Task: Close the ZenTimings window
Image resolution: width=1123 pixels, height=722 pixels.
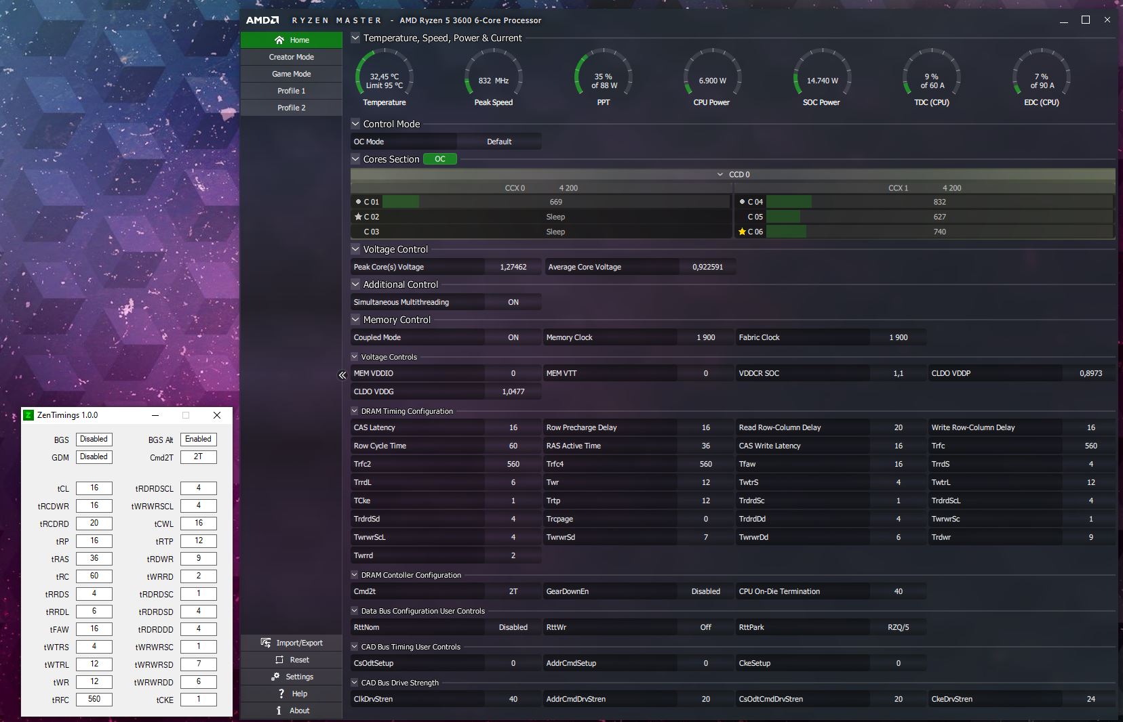Action: point(217,415)
